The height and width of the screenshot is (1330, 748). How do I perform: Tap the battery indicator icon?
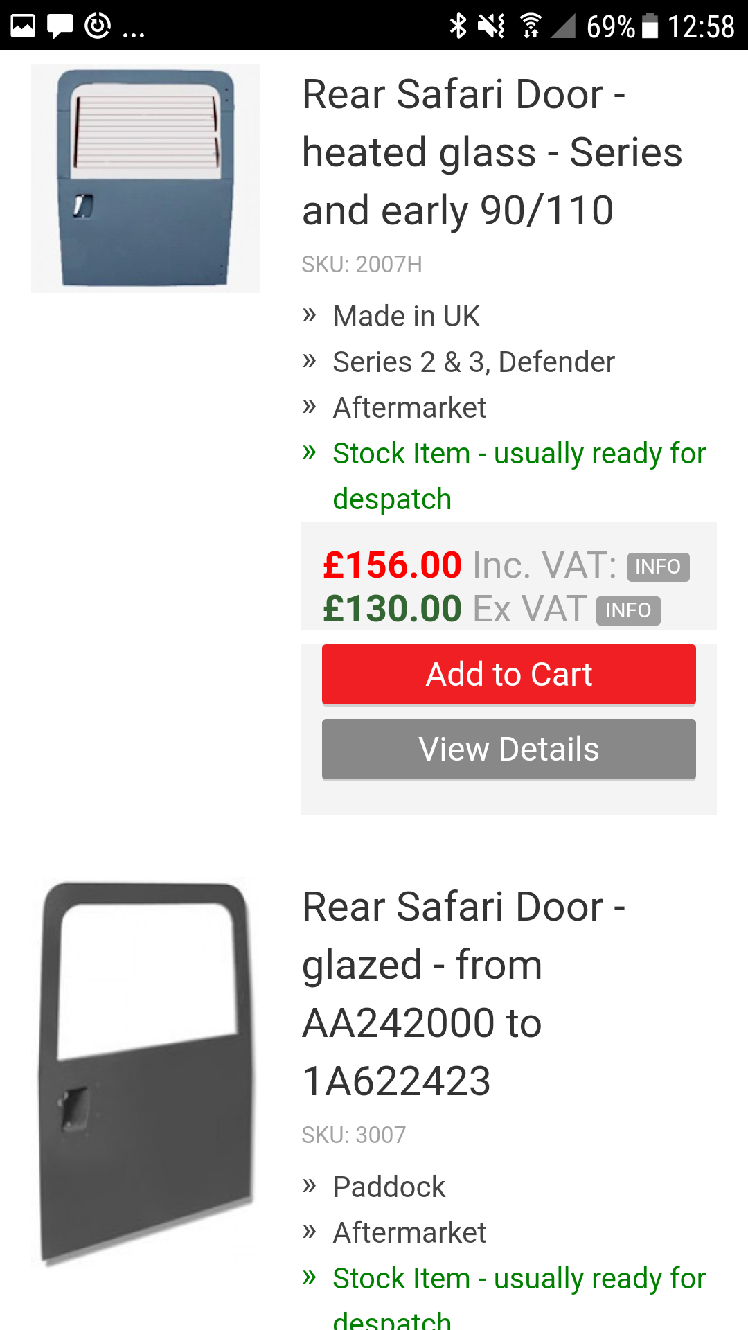[x=650, y=26]
